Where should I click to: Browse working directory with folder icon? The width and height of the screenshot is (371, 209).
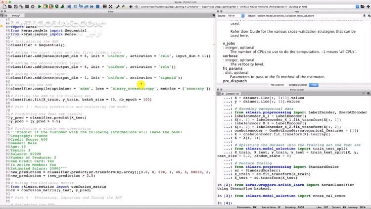pos(362,6)
